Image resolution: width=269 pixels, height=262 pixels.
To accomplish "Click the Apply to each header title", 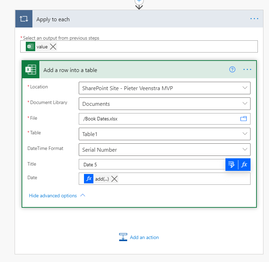I will (x=53, y=19).
